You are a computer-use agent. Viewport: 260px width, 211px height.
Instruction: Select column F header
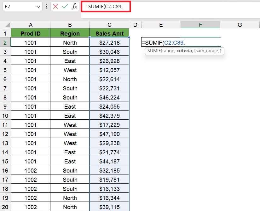point(200,25)
